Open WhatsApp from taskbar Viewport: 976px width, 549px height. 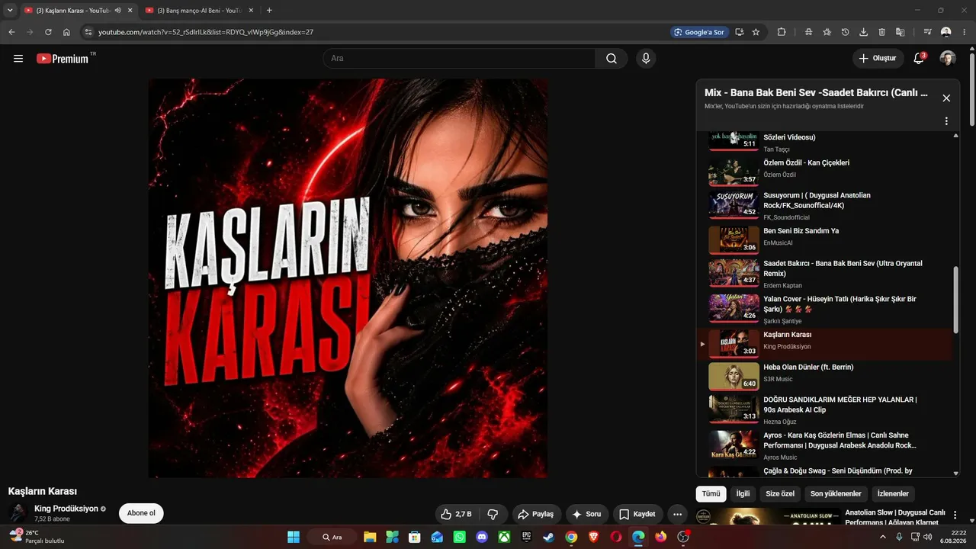coord(459,537)
